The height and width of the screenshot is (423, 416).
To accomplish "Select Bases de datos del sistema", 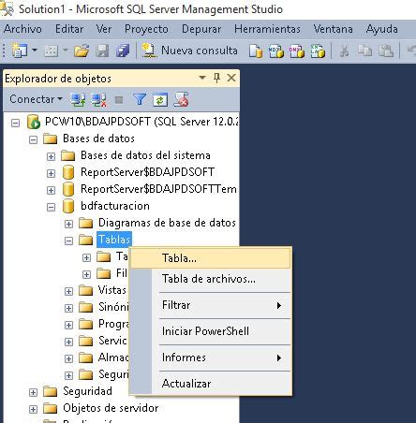I will pyautogui.click(x=145, y=155).
